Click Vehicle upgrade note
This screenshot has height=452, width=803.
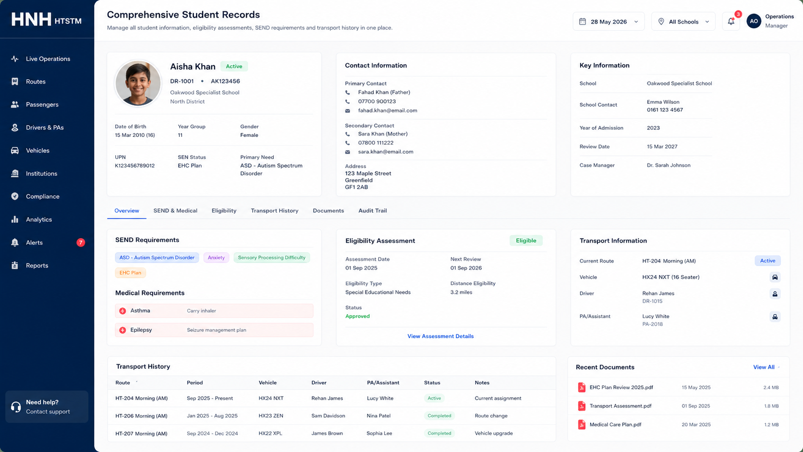pyautogui.click(x=494, y=433)
